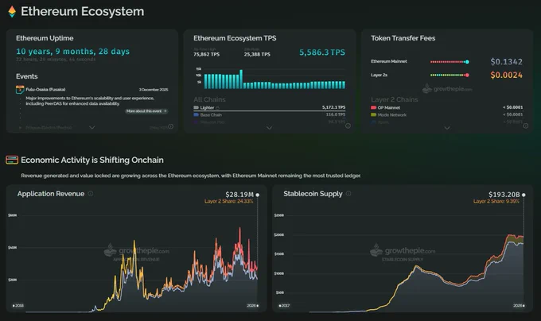Click the Lighter chain icon
This screenshot has width=541, height=321.
(x=196, y=108)
